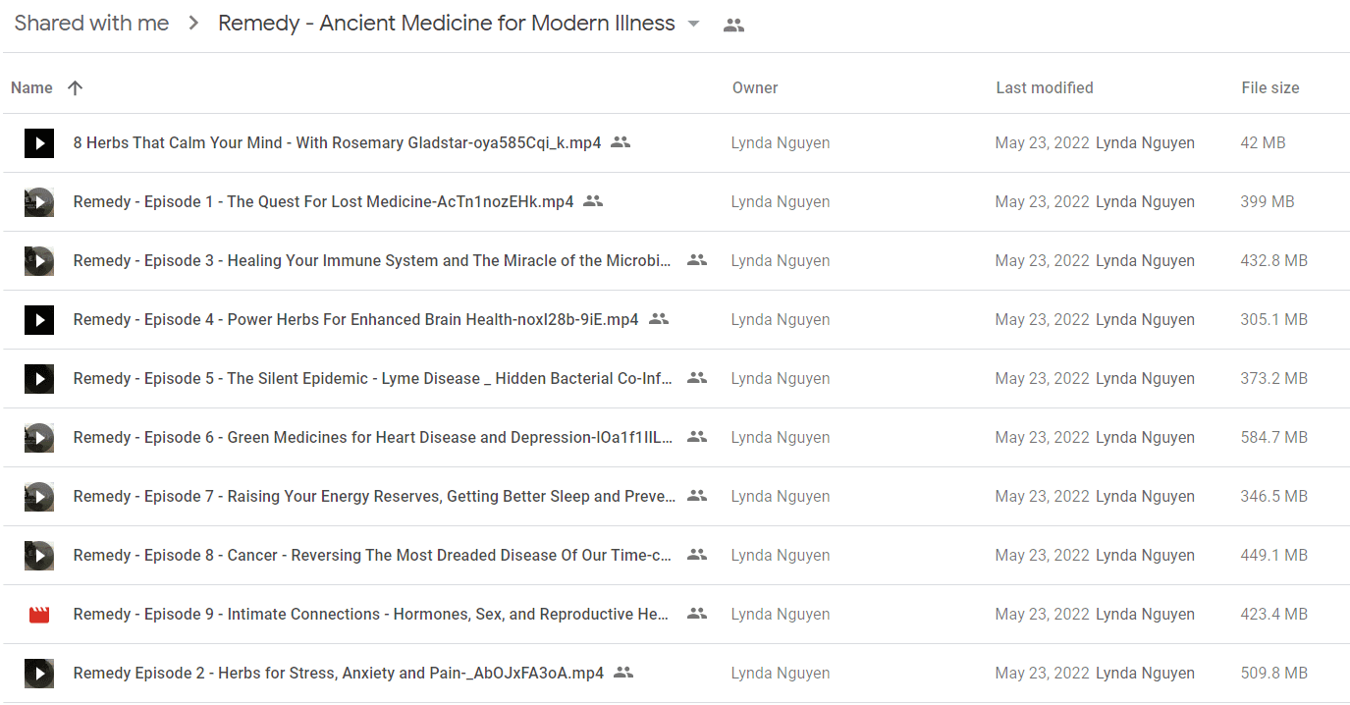
Task: Select the Remedy folder breadcrumb title
Action: [447, 24]
